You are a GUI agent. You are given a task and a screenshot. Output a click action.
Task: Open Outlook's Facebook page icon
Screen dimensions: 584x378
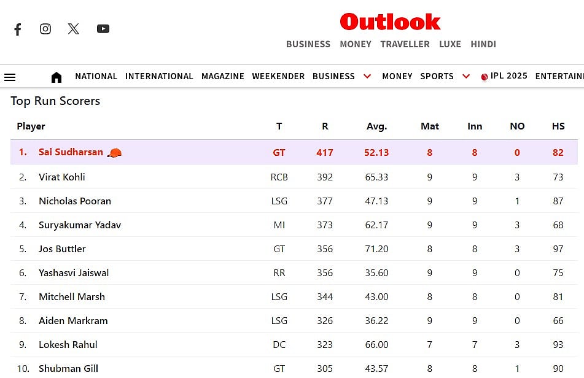18,29
